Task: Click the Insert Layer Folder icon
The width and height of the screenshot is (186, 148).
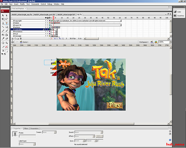Action: click(x=18, y=39)
